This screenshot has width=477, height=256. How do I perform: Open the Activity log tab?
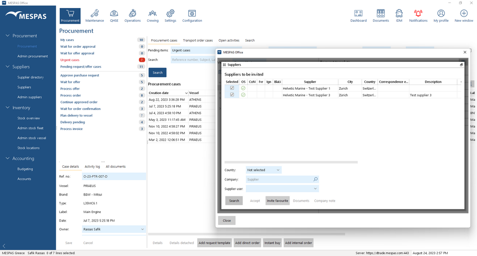[92, 167]
